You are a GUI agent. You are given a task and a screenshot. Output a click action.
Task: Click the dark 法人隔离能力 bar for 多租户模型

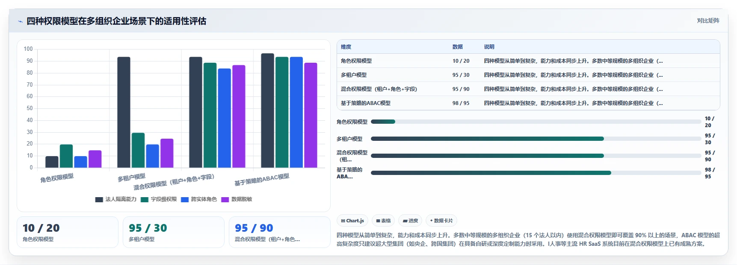(x=124, y=112)
